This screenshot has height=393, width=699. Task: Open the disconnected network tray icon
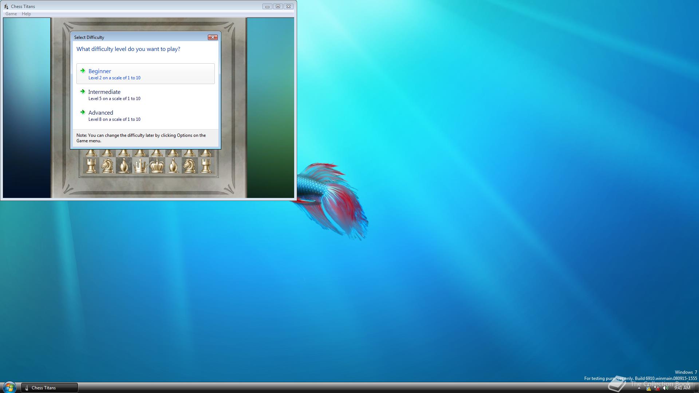pos(657,388)
